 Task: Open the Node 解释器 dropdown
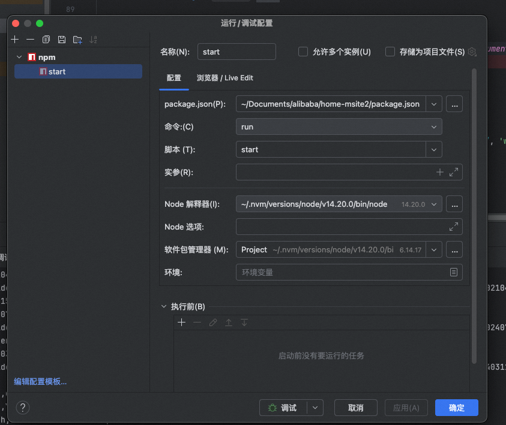(x=434, y=204)
